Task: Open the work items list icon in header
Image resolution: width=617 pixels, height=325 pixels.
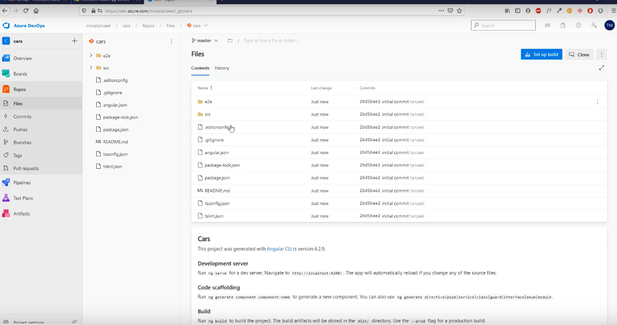Action: click(547, 25)
